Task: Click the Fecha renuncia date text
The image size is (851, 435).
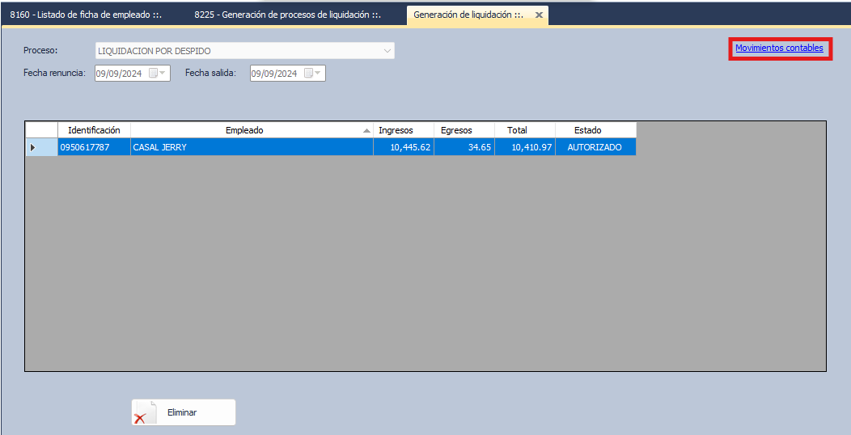Action: (118, 74)
